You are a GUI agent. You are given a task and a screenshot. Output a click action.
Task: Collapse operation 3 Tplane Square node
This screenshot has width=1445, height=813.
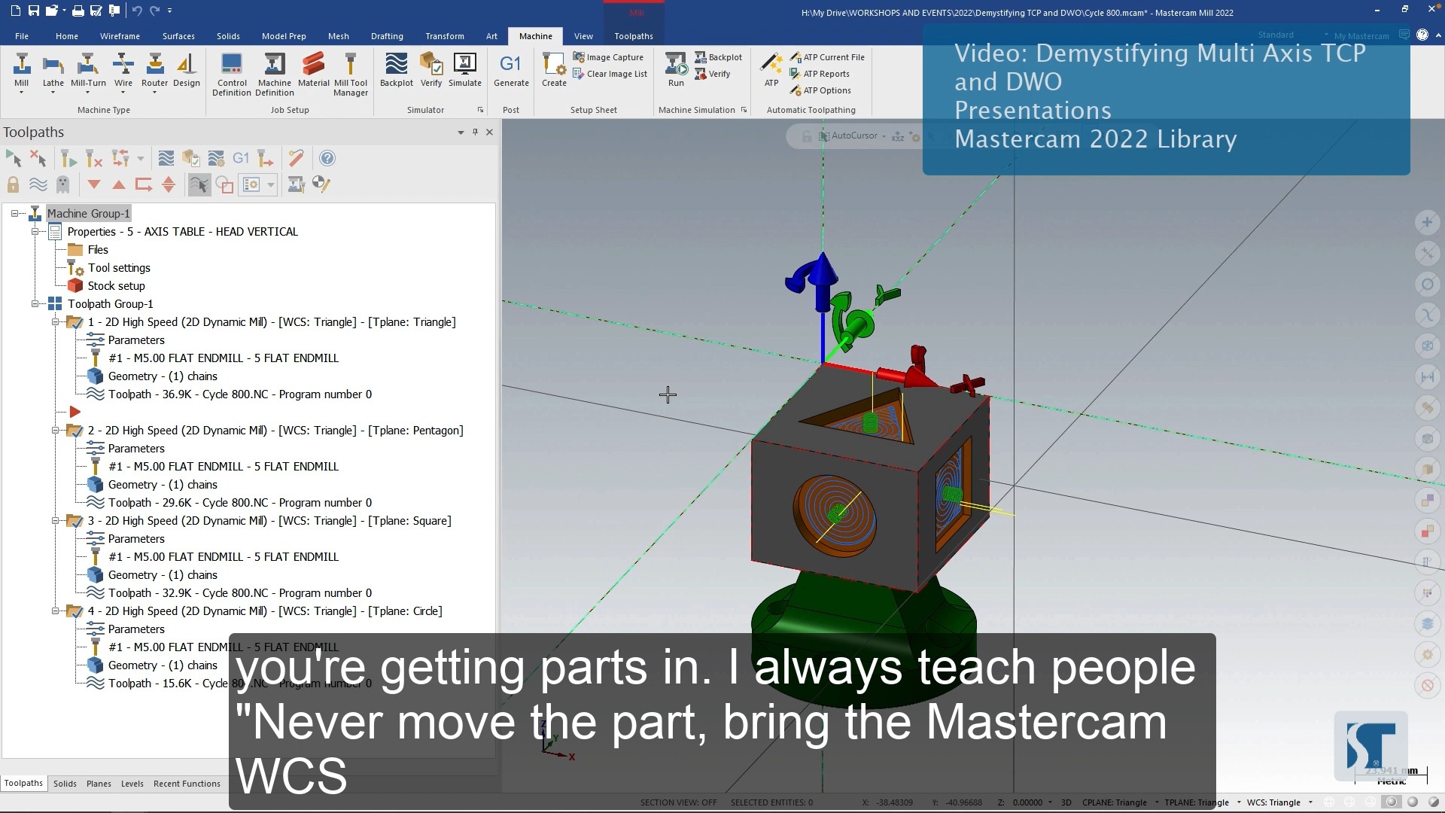coord(55,521)
